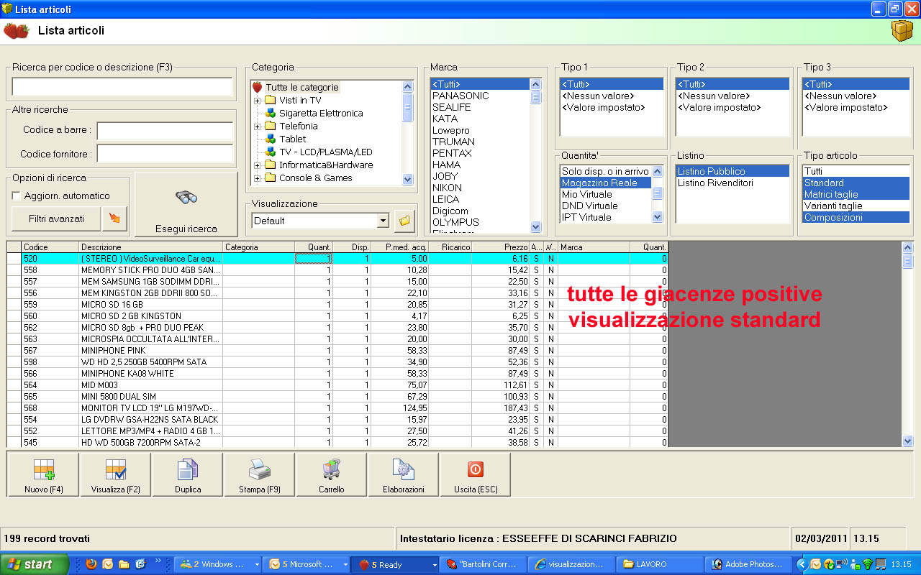
Task: Expand the Console & Games category
Action: coord(257,178)
